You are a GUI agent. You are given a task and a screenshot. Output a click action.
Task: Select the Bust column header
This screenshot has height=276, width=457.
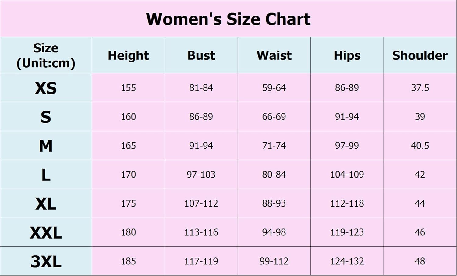click(x=201, y=55)
